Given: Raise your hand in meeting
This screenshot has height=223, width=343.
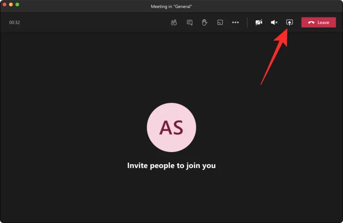Looking at the screenshot, I should click(x=205, y=22).
